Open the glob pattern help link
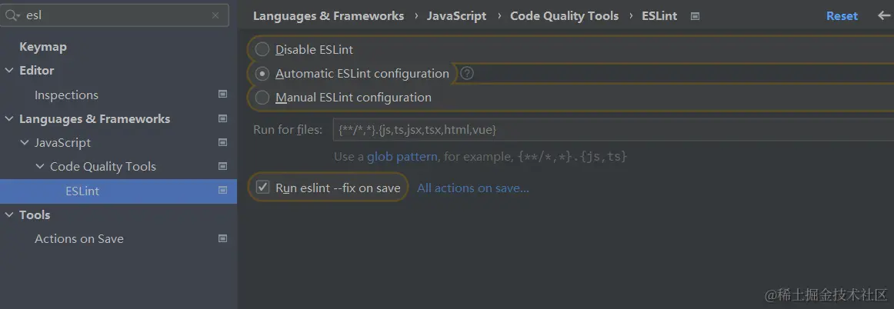 pos(402,157)
